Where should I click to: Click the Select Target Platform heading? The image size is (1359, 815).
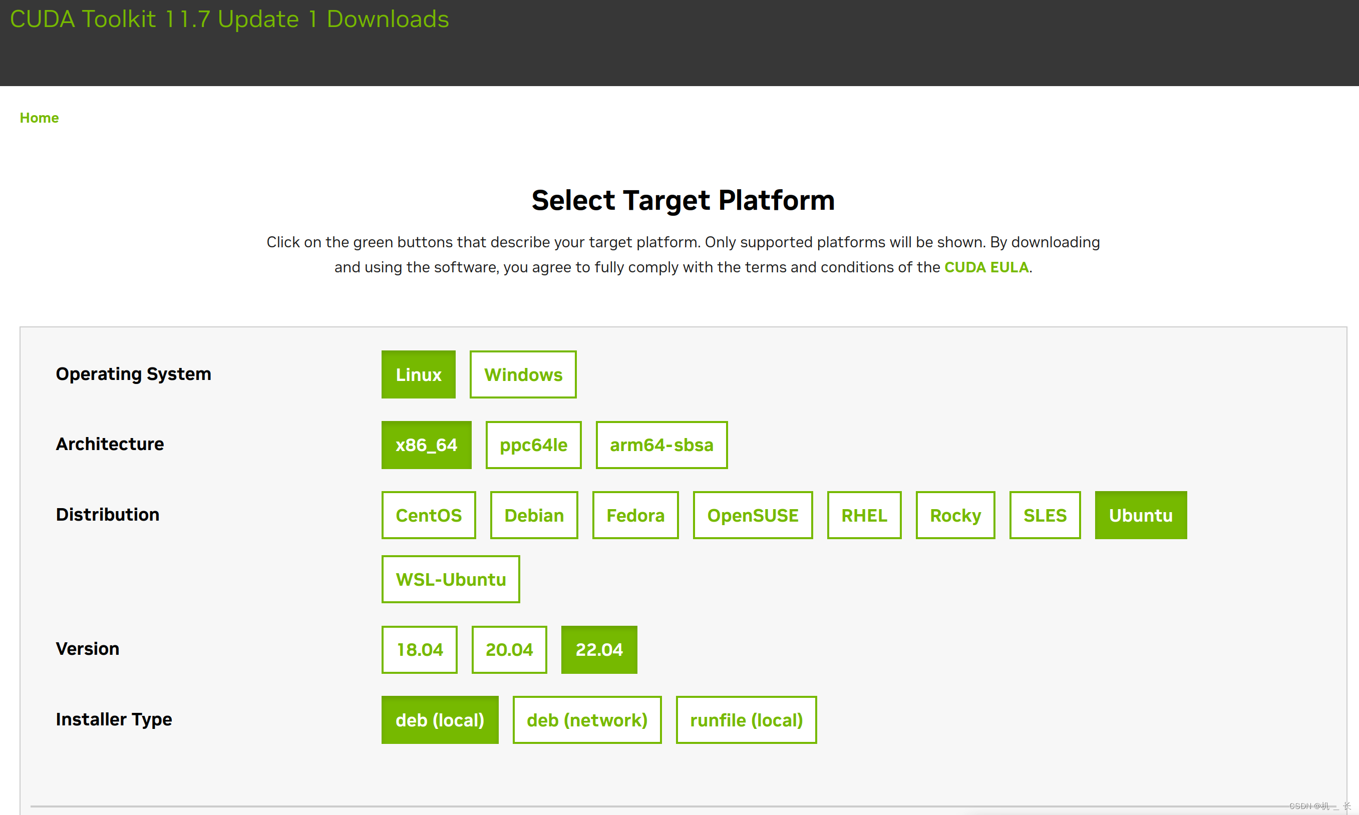tap(683, 200)
